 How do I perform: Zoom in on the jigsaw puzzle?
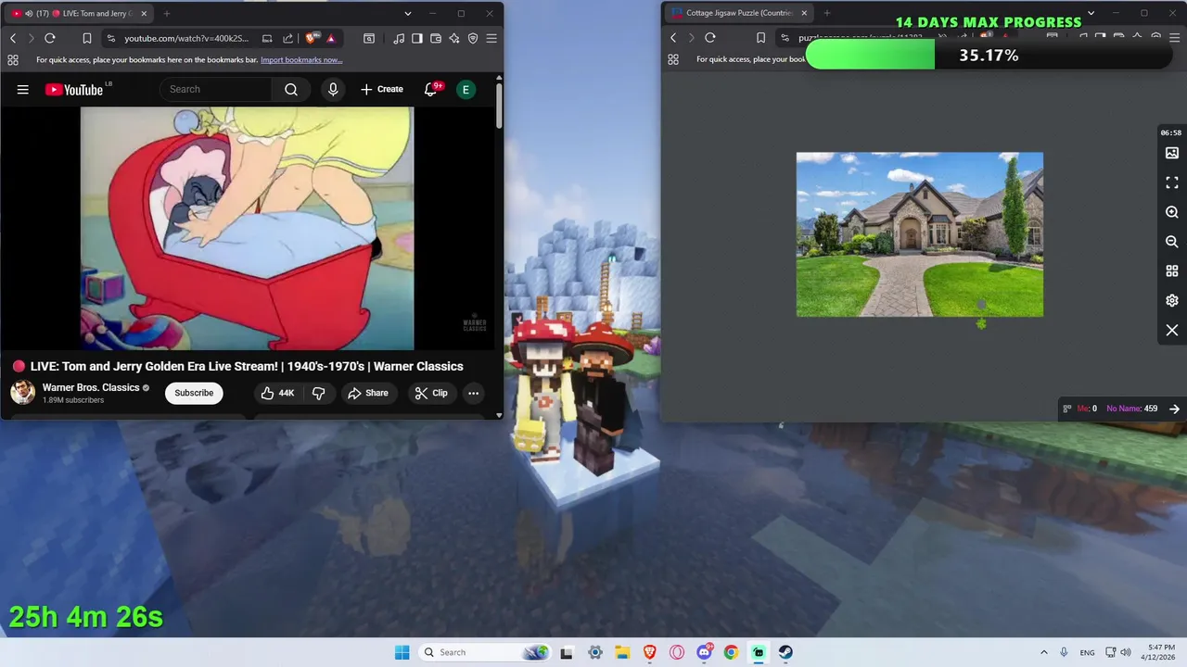[1172, 212]
